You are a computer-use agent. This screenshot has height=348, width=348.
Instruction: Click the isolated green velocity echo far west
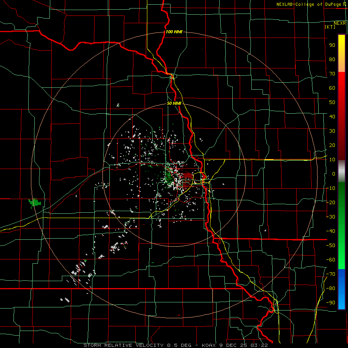click(35, 203)
